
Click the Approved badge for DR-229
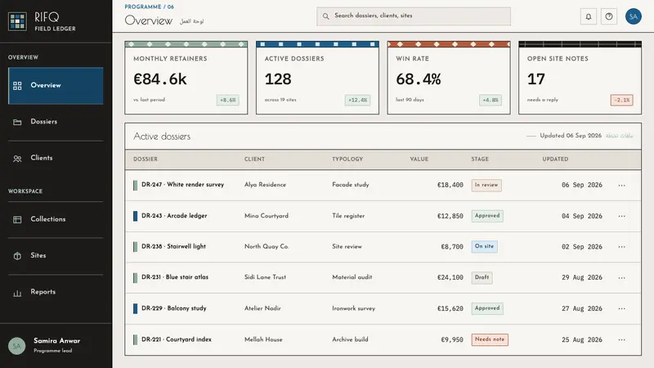pyautogui.click(x=487, y=308)
